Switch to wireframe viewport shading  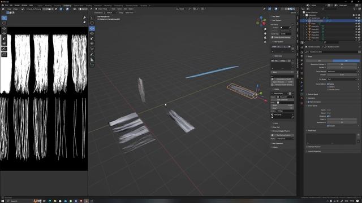[286, 9]
